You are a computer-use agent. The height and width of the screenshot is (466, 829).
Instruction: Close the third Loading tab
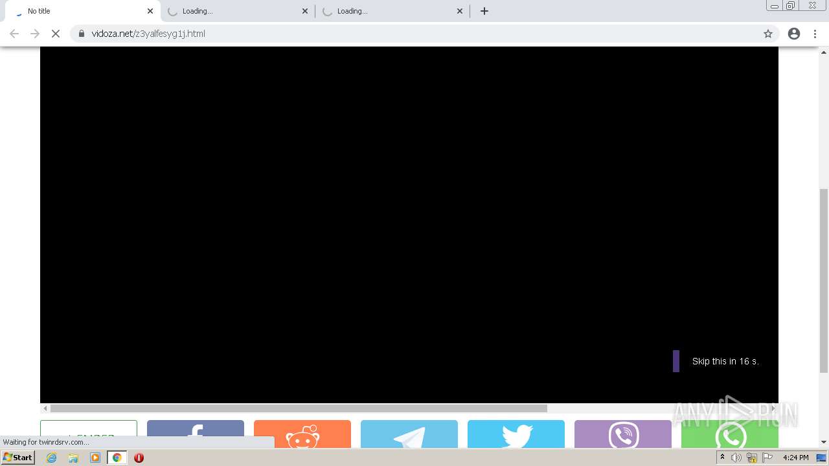pyautogui.click(x=460, y=11)
